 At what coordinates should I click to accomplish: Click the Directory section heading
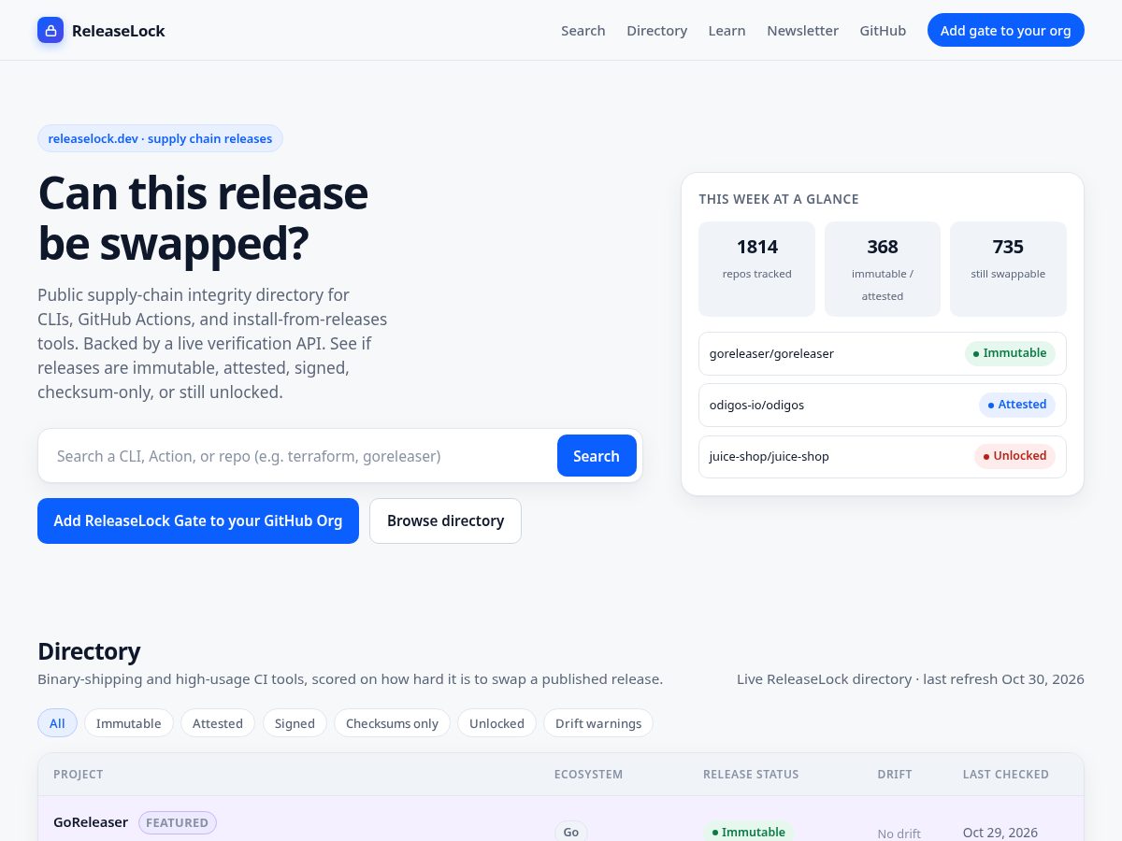tap(89, 651)
